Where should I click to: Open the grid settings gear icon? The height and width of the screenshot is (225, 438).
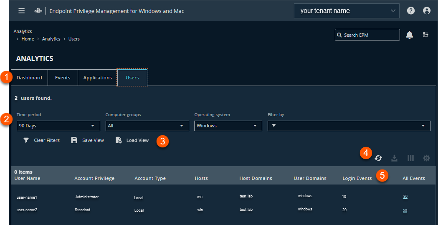point(426,158)
